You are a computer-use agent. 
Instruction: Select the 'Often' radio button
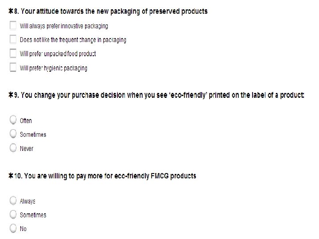click(x=13, y=120)
